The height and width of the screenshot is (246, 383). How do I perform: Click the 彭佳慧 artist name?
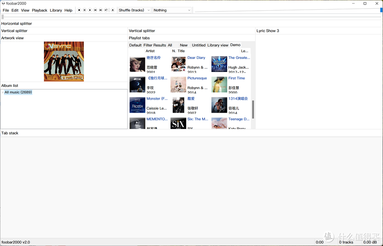[x=234, y=88]
